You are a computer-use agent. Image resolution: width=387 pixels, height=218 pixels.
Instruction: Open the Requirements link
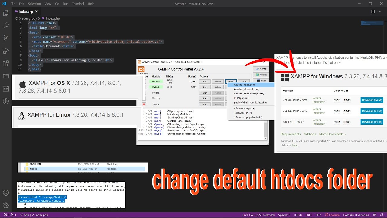(x=291, y=134)
